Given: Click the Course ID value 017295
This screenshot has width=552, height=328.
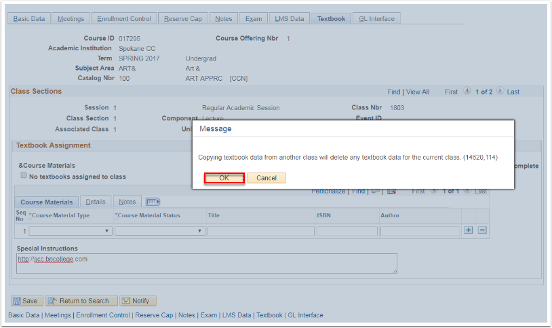Looking at the screenshot, I should [130, 39].
